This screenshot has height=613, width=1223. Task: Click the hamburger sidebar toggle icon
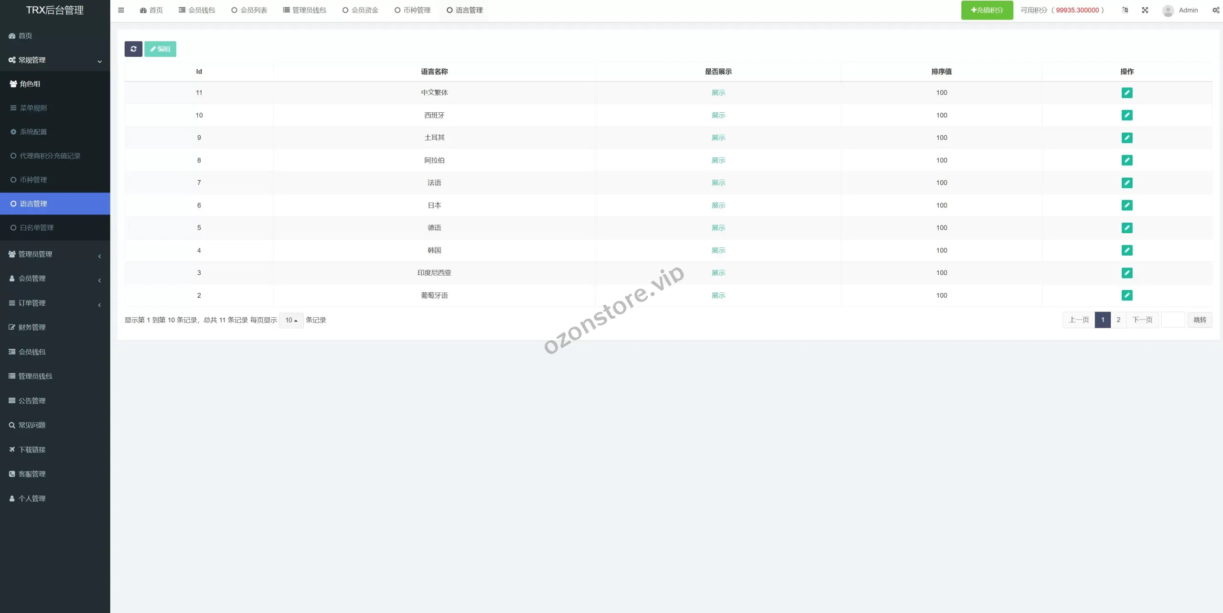coord(121,10)
